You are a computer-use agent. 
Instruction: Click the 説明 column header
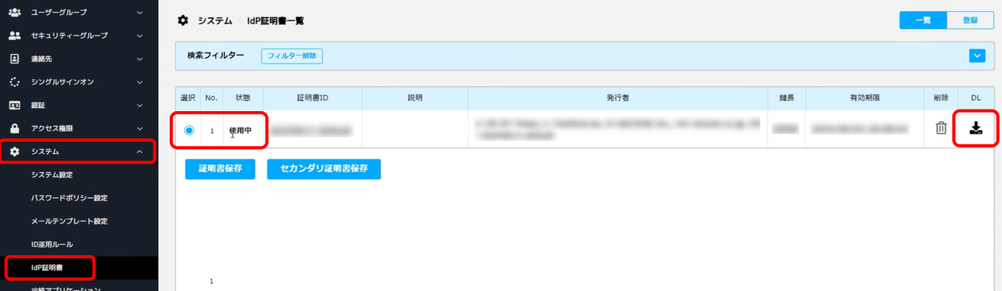click(415, 99)
